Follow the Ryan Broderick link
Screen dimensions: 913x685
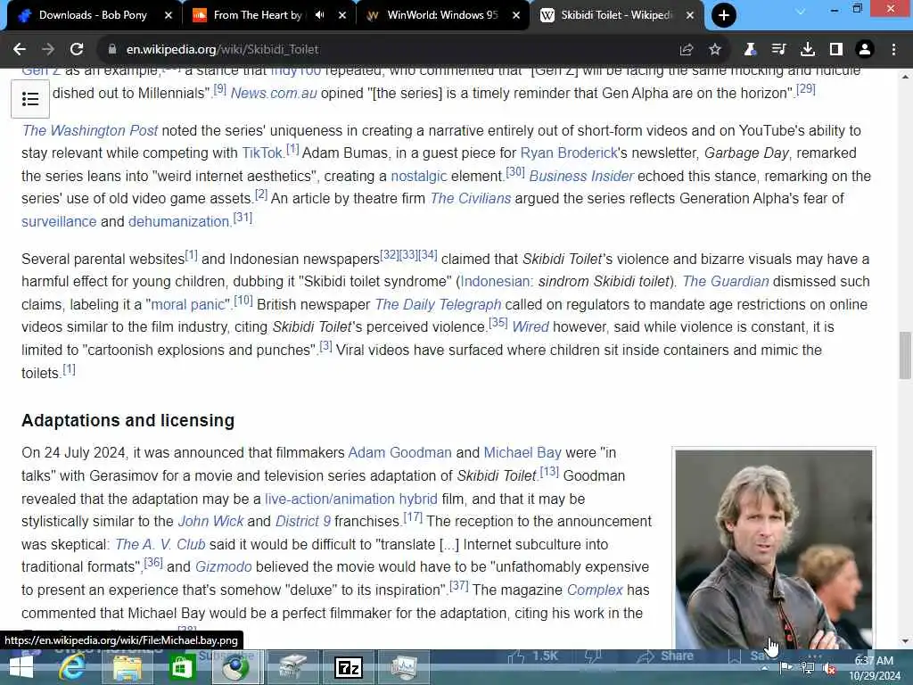pyautogui.click(x=568, y=153)
